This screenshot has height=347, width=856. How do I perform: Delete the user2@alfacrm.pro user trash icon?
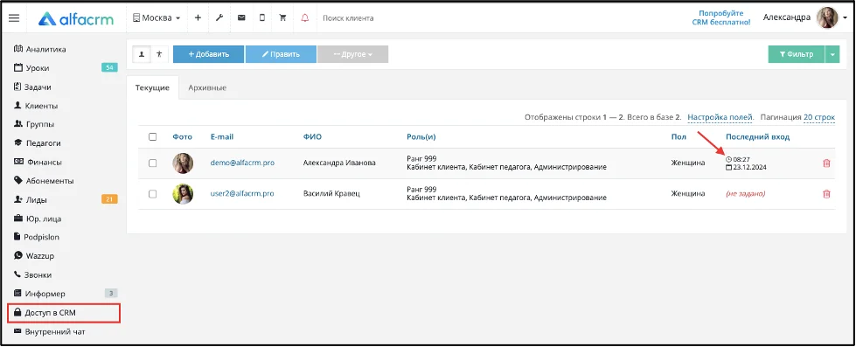click(826, 194)
